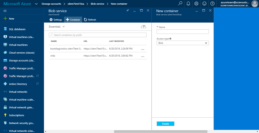This screenshot has height=133, width=259.
Task: Open first Traffic Manager profiles item
Action: coord(22,68)
